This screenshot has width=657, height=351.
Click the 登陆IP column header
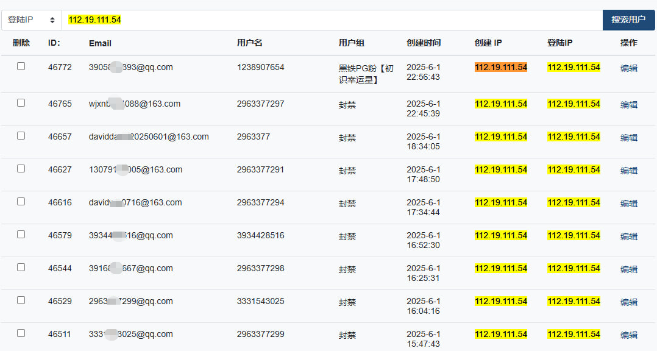pyautogui.click(x=559, y=43)
